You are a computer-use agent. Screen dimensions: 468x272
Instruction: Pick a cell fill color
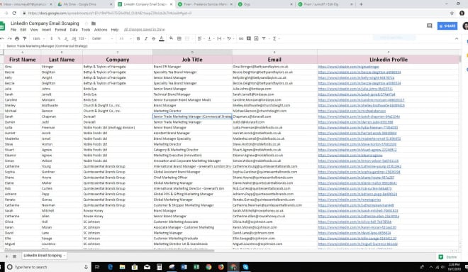click(171, 38)
